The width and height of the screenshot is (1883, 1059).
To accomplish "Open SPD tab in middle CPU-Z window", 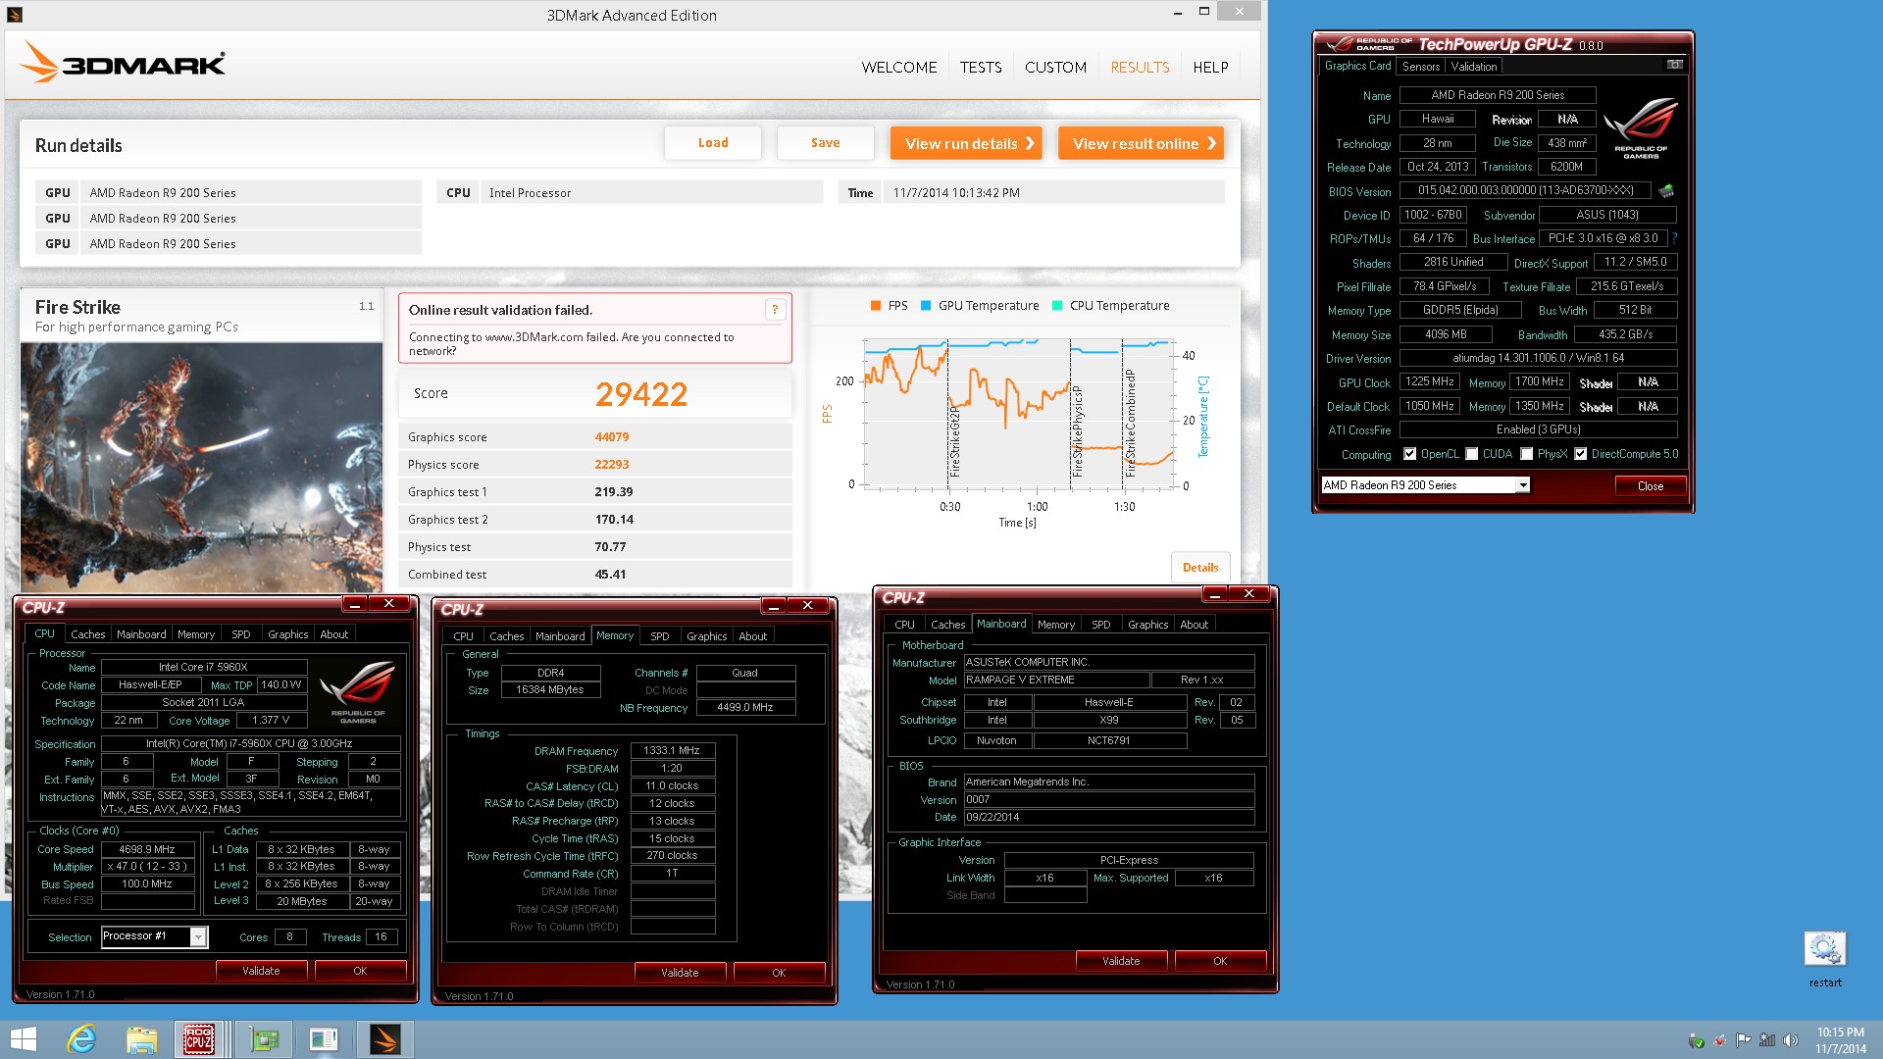I will click(x=660, y=636).
